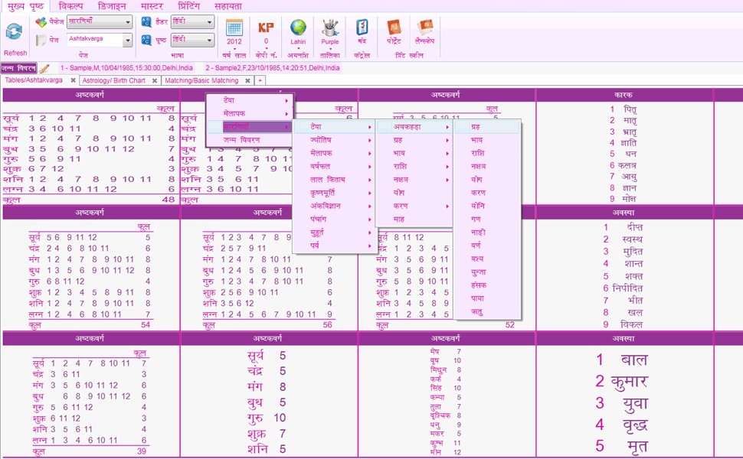Screen dimensions: 743x459
Task: Choose जन्म विवरण in the context menu
Action: [x=250, y=140]
